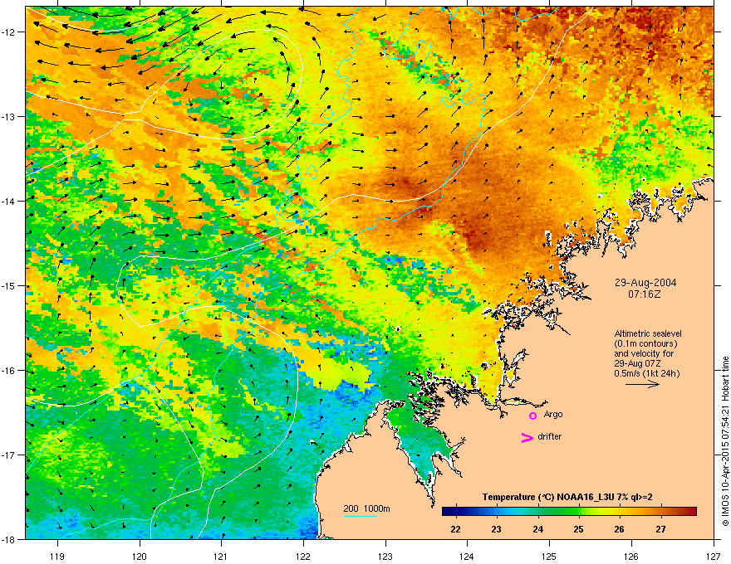731x564 pixels.
Task: Click the longitude axis label 119
Action: click(x=57, y=557)
